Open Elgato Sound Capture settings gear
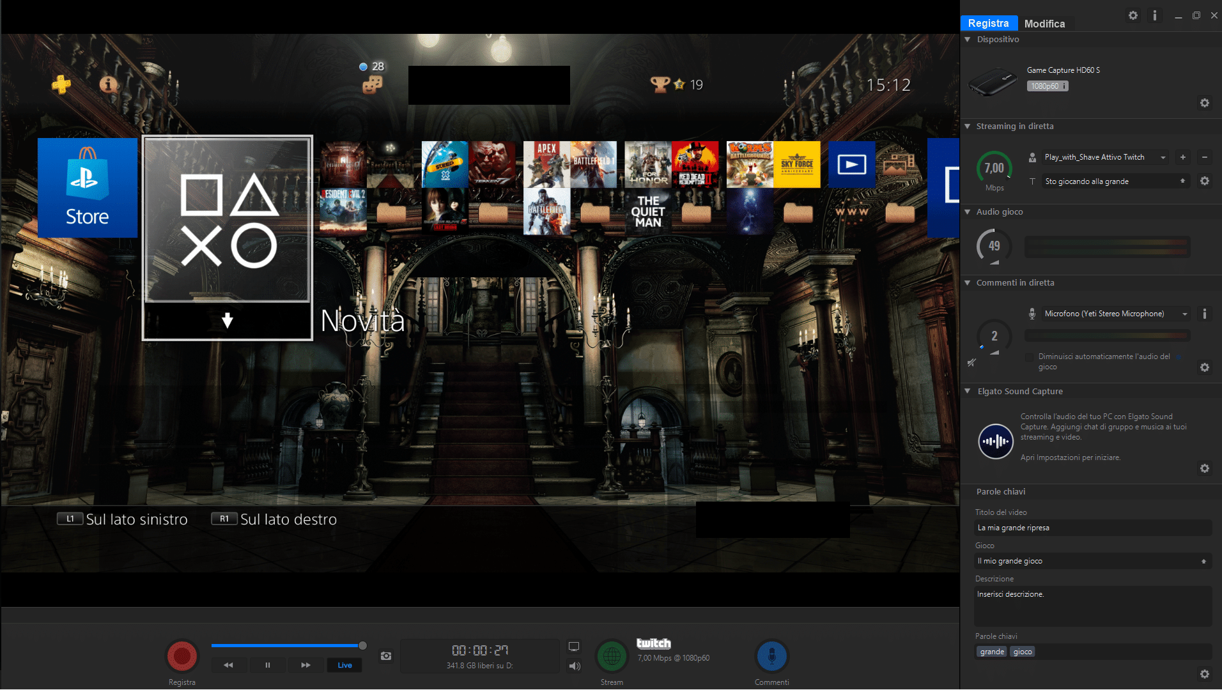This screenshot has height=690, width=1222. click(1204, 468)
